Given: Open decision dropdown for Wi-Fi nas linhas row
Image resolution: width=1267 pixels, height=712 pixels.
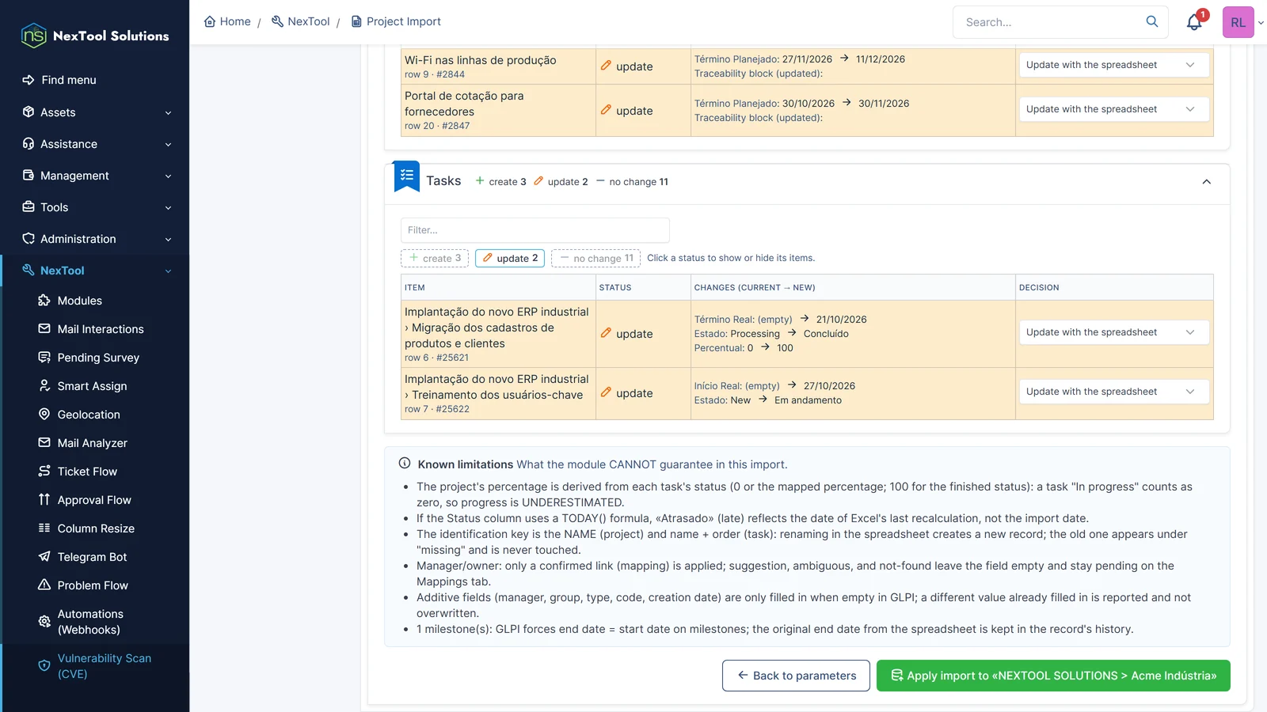Looking at the screenshot, I should pos(1114,65).
